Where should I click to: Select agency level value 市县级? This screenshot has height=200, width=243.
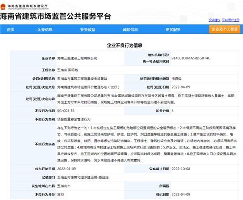pos(177,78)
